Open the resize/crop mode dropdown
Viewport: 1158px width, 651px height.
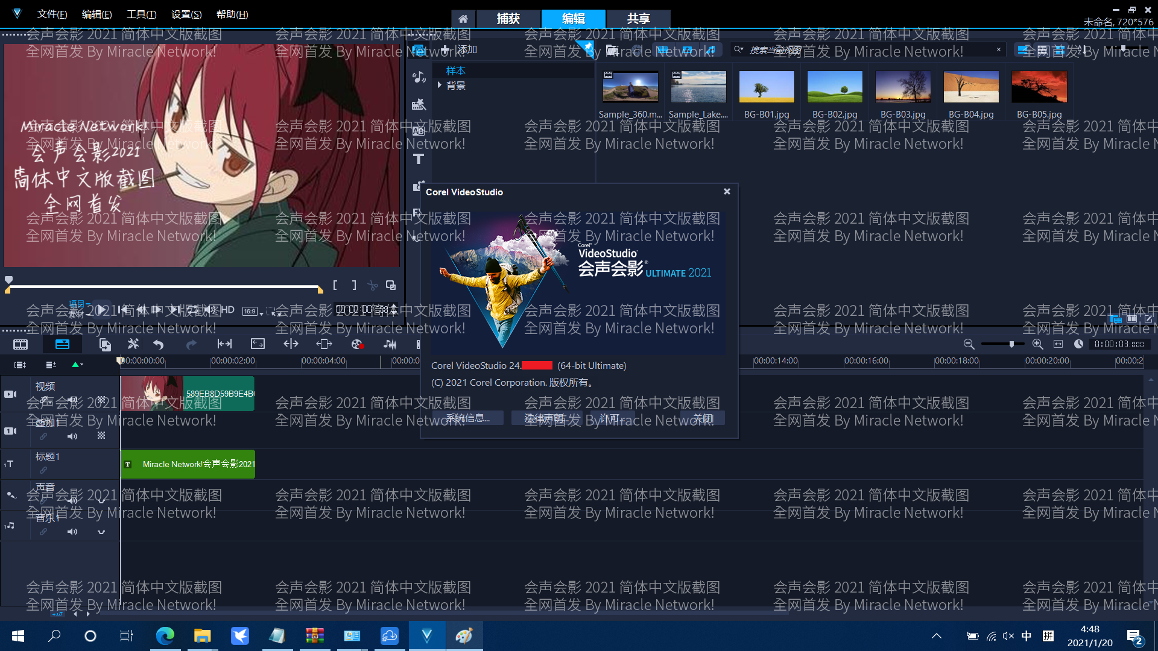coord(274,312)
